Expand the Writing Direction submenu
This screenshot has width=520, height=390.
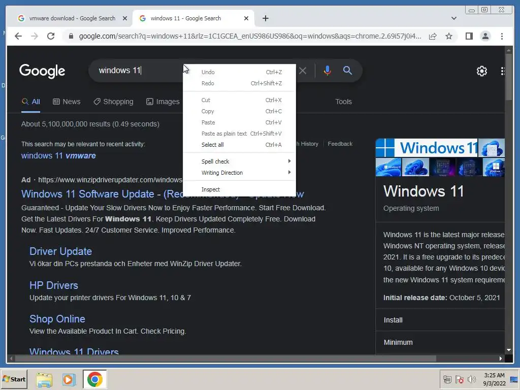240,173
